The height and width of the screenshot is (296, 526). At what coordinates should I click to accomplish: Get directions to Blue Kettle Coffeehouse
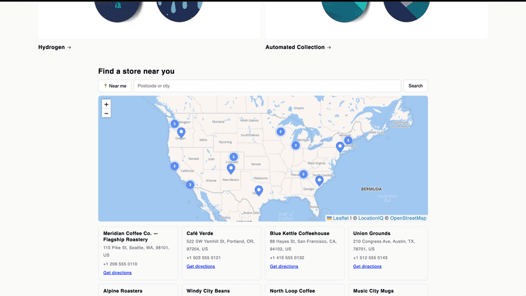pyautogui.click(x=284, y=267)
